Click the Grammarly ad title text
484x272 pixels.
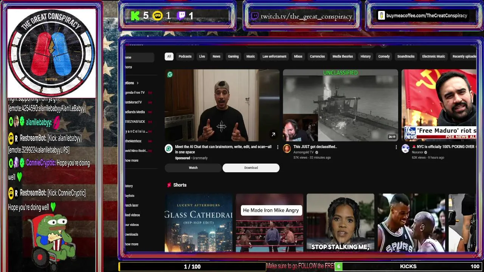click(223, 149)
